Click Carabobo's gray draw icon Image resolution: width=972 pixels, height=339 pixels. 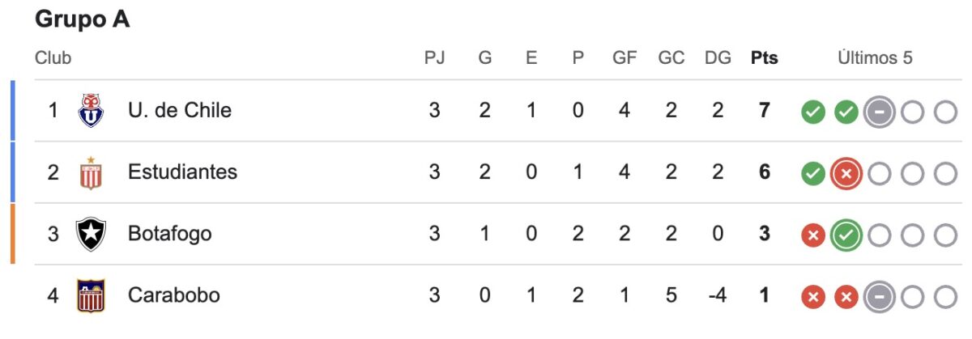point(879,296)
